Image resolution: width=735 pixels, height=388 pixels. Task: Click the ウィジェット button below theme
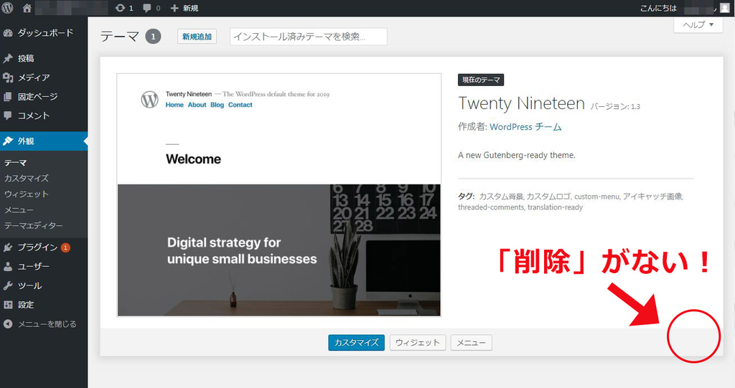tap(418, 343)
